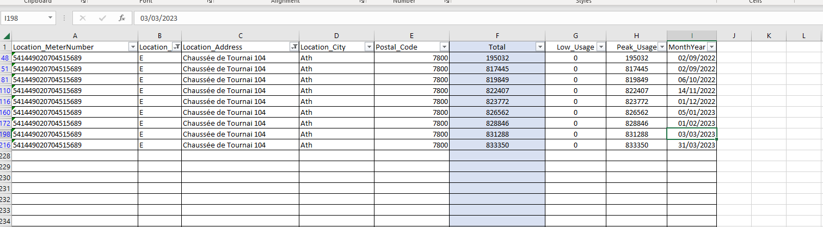
Task: Click Total cell with value 823772
Action: pyautogui.click(x=497, y=101)
